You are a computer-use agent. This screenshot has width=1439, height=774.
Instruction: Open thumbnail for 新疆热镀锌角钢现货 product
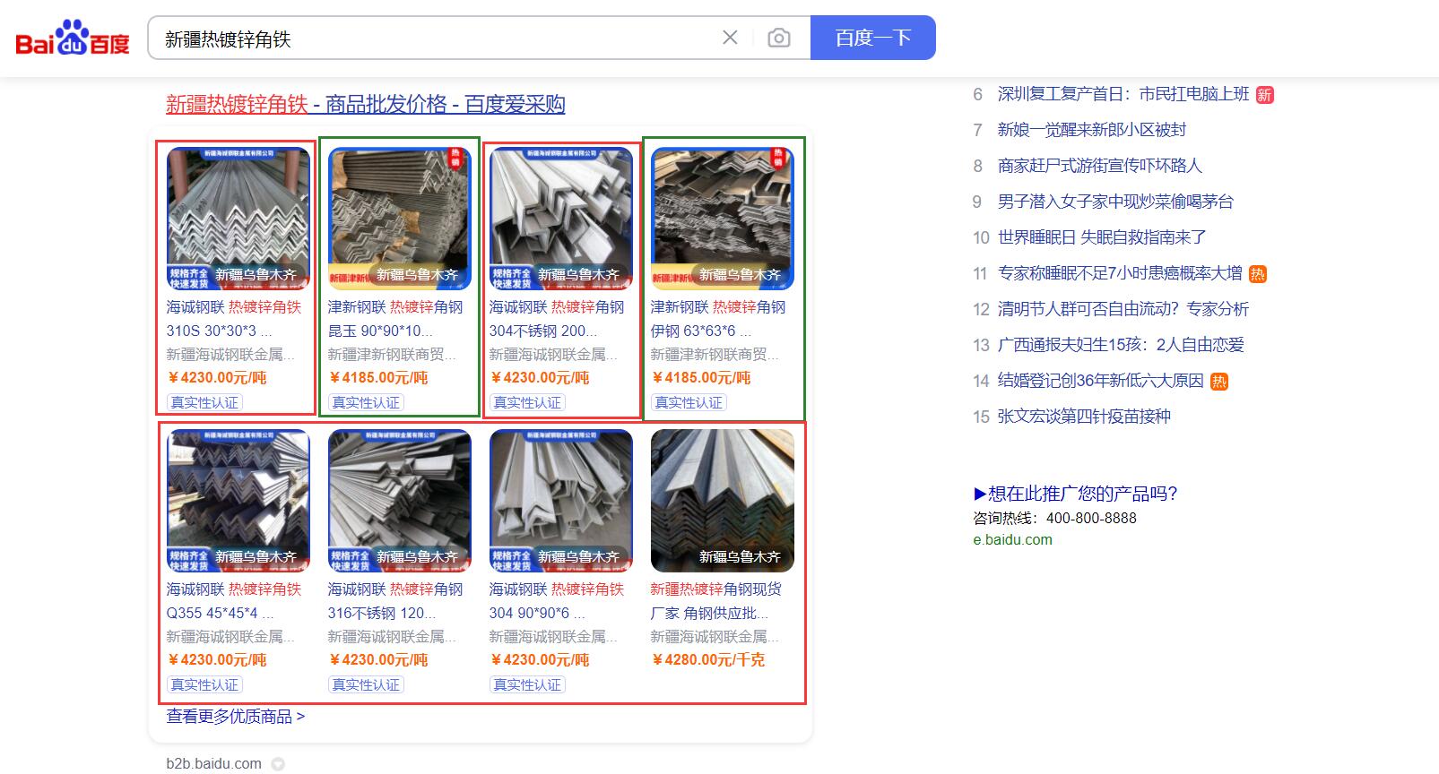[723, 501]
